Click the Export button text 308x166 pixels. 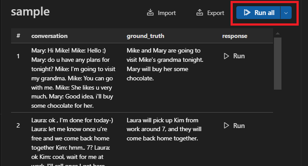point(216,13)
